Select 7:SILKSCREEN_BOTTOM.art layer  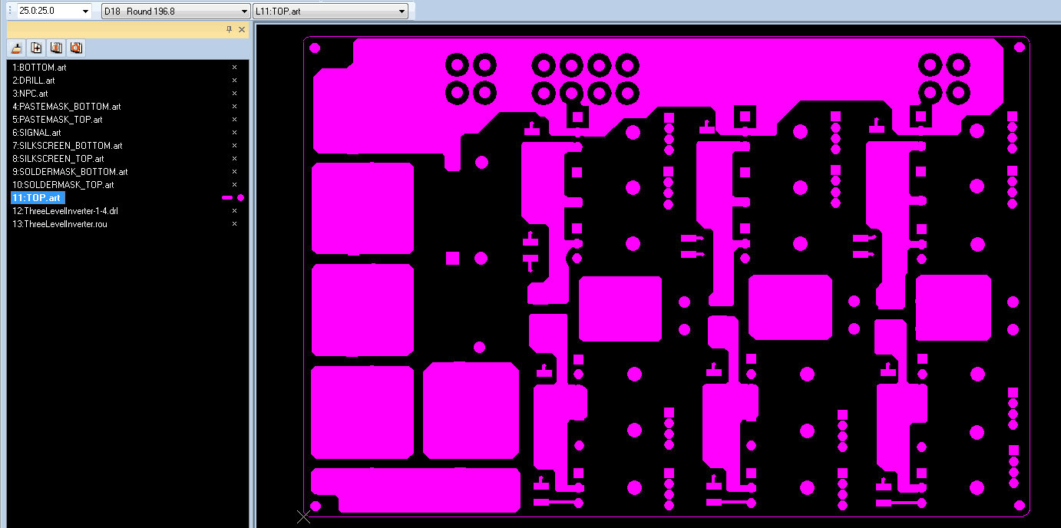[x=67, y=146]
